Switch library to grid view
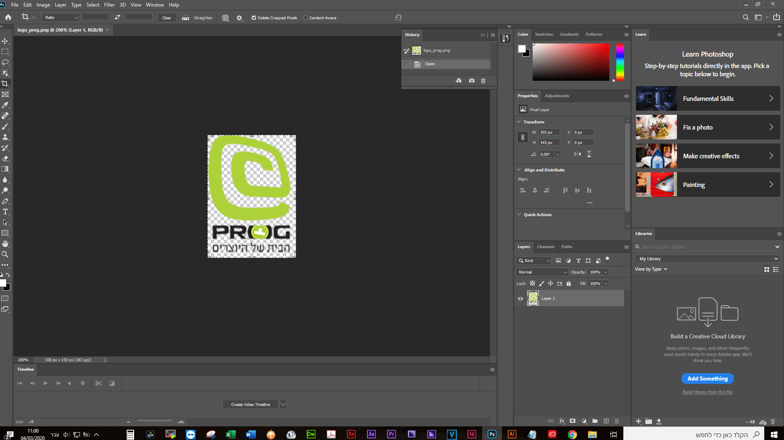The image size is (784, 440). click(x=766, y=269)
